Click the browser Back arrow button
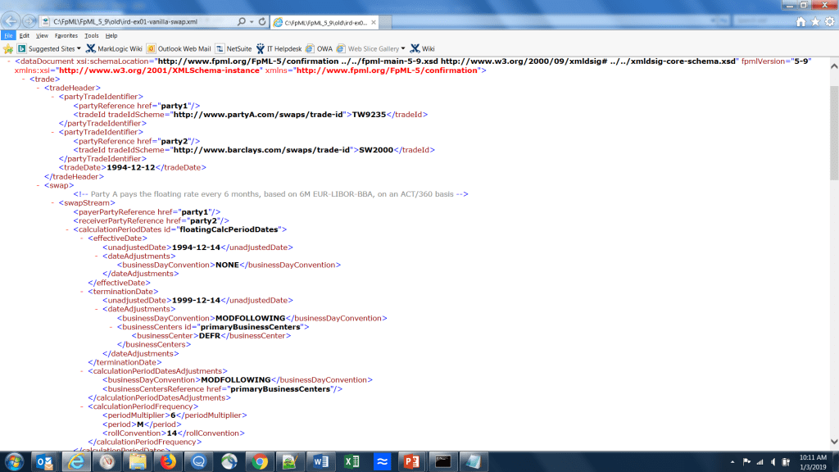The image size is (839, 472). click(11, 20)
